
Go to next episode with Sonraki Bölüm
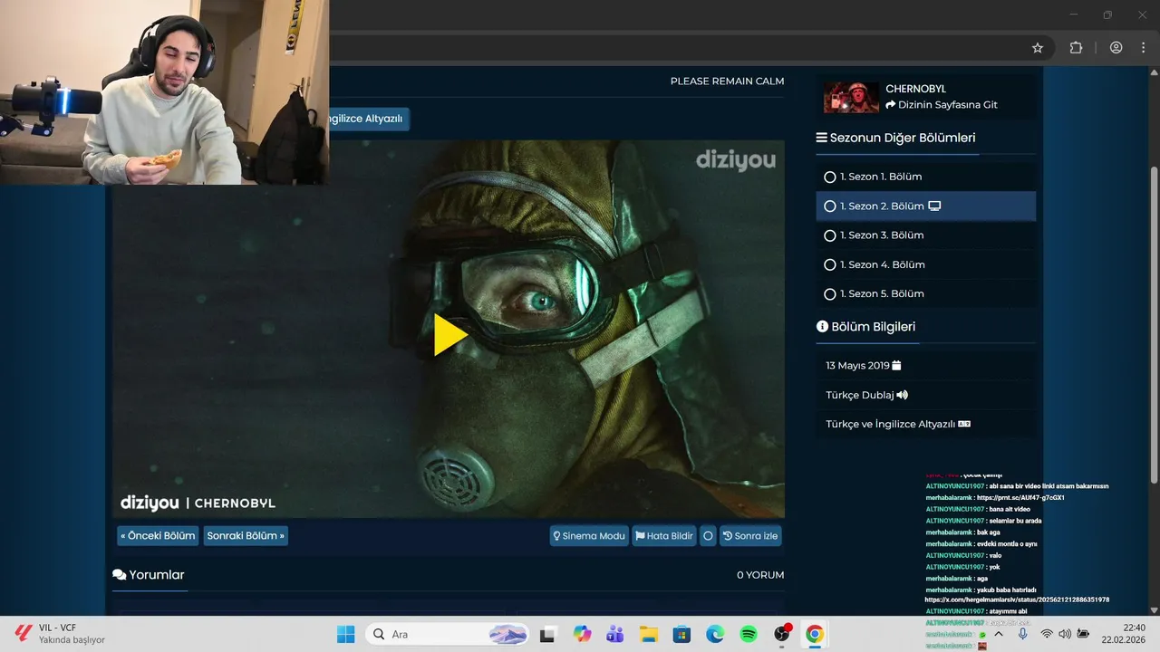click(x=246, y=536)
